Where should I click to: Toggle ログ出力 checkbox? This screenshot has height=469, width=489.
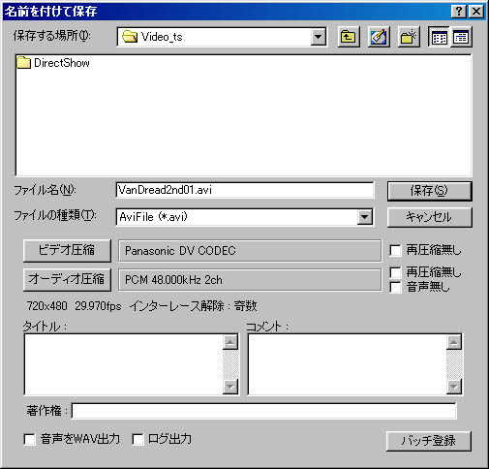pyautogui.click(x=138, y=439)
